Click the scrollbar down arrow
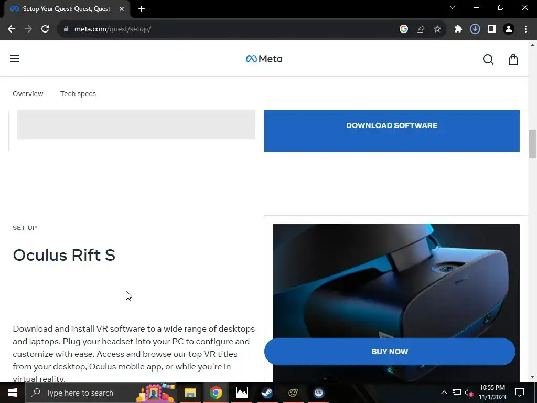Screen dimensions: 537x403 click(x=533, y=377)
